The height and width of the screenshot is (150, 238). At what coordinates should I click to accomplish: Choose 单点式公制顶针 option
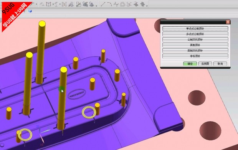[195, 28]
